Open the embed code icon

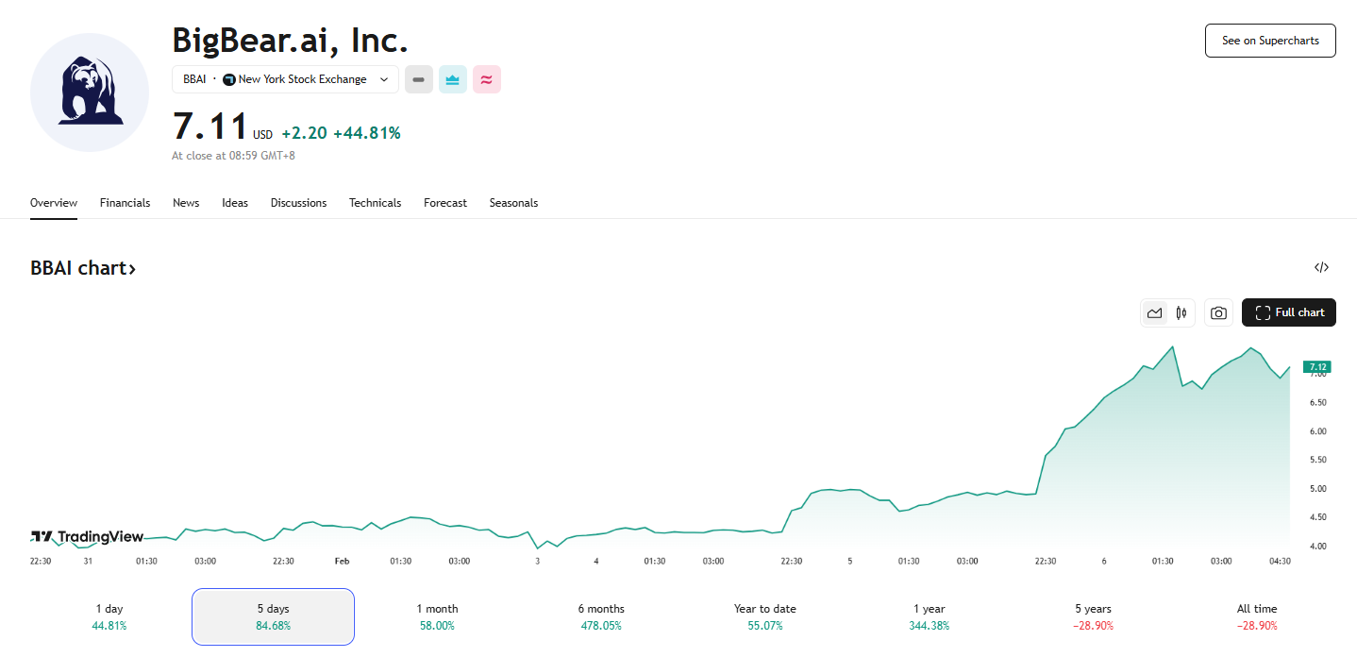click(1321, 268)
